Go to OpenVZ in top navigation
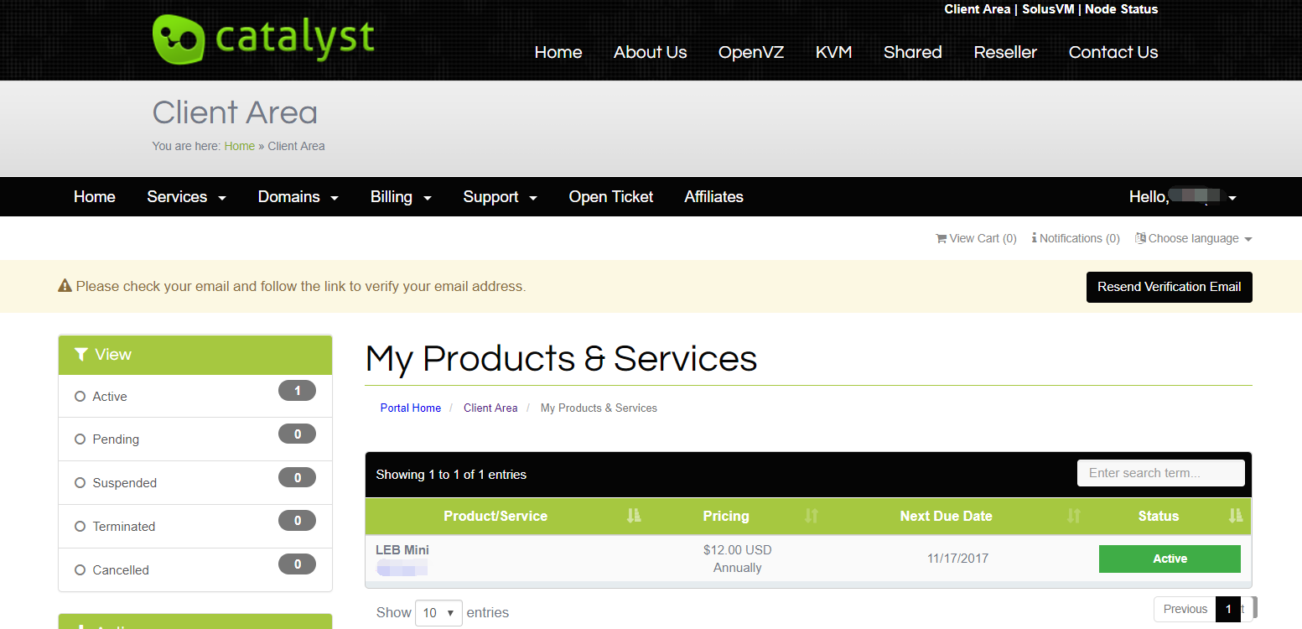 (751, 52)
